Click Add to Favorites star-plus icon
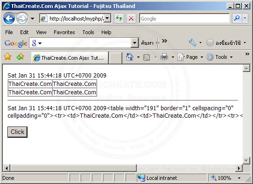Screen dimensions: 253x184 point(20,57)
